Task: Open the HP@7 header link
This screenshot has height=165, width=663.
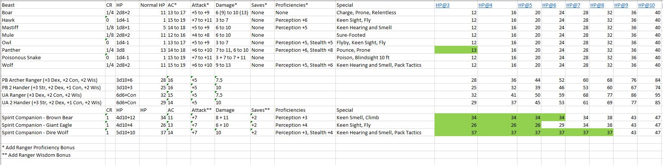Action: pyautogui.click(x=573, y=5)
